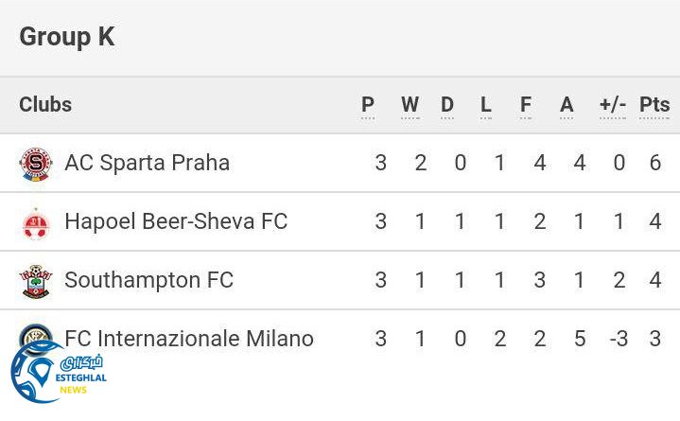Viewport: 680px width, 421px height.
Task: Click the +/- goal difference header
Action: (613, 105)
